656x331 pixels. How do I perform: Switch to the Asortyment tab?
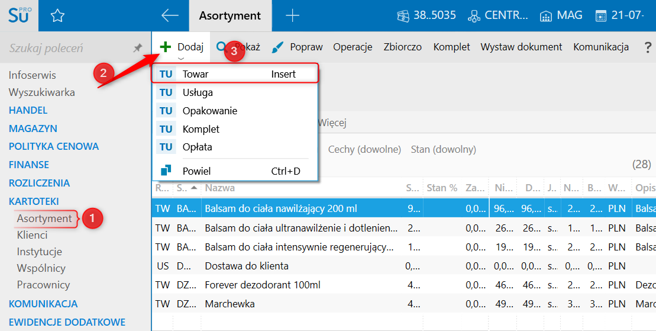pyautogui.click(x=230, y=16)
